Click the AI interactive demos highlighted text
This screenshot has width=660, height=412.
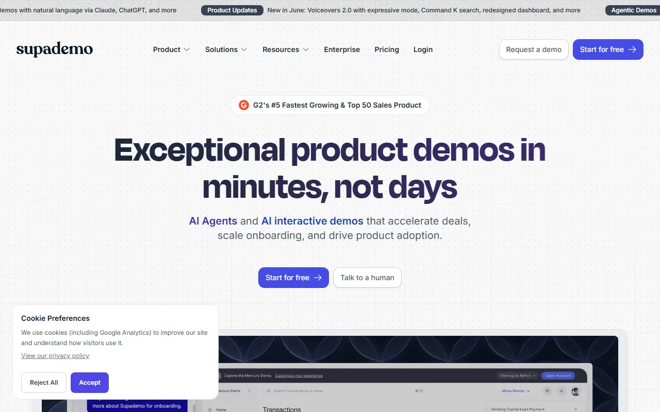tap(312, 221)
